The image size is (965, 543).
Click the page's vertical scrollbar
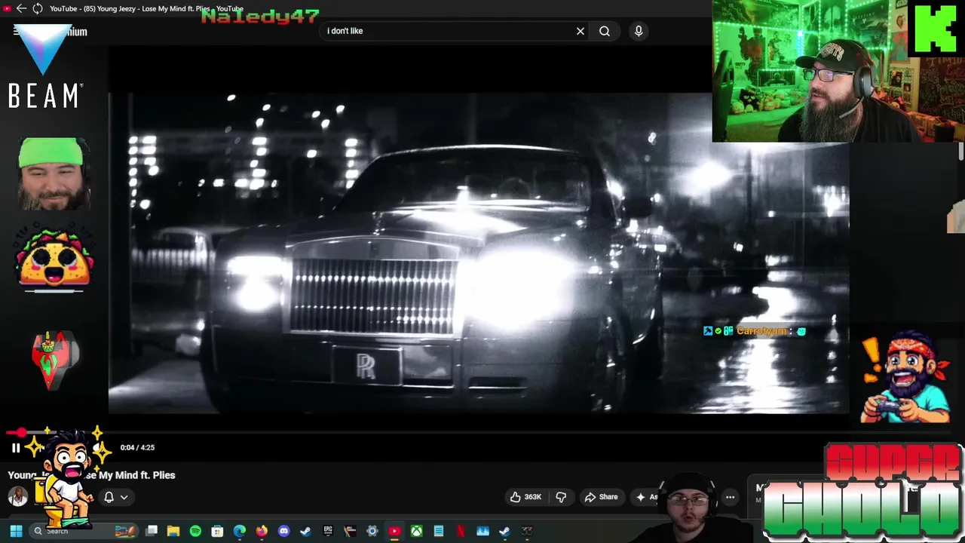(960, 151)
